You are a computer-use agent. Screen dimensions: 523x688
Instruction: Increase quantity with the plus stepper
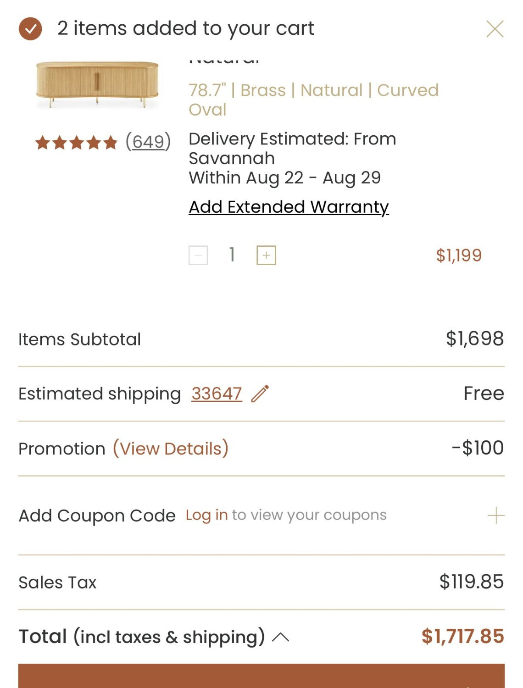[266, 255]
